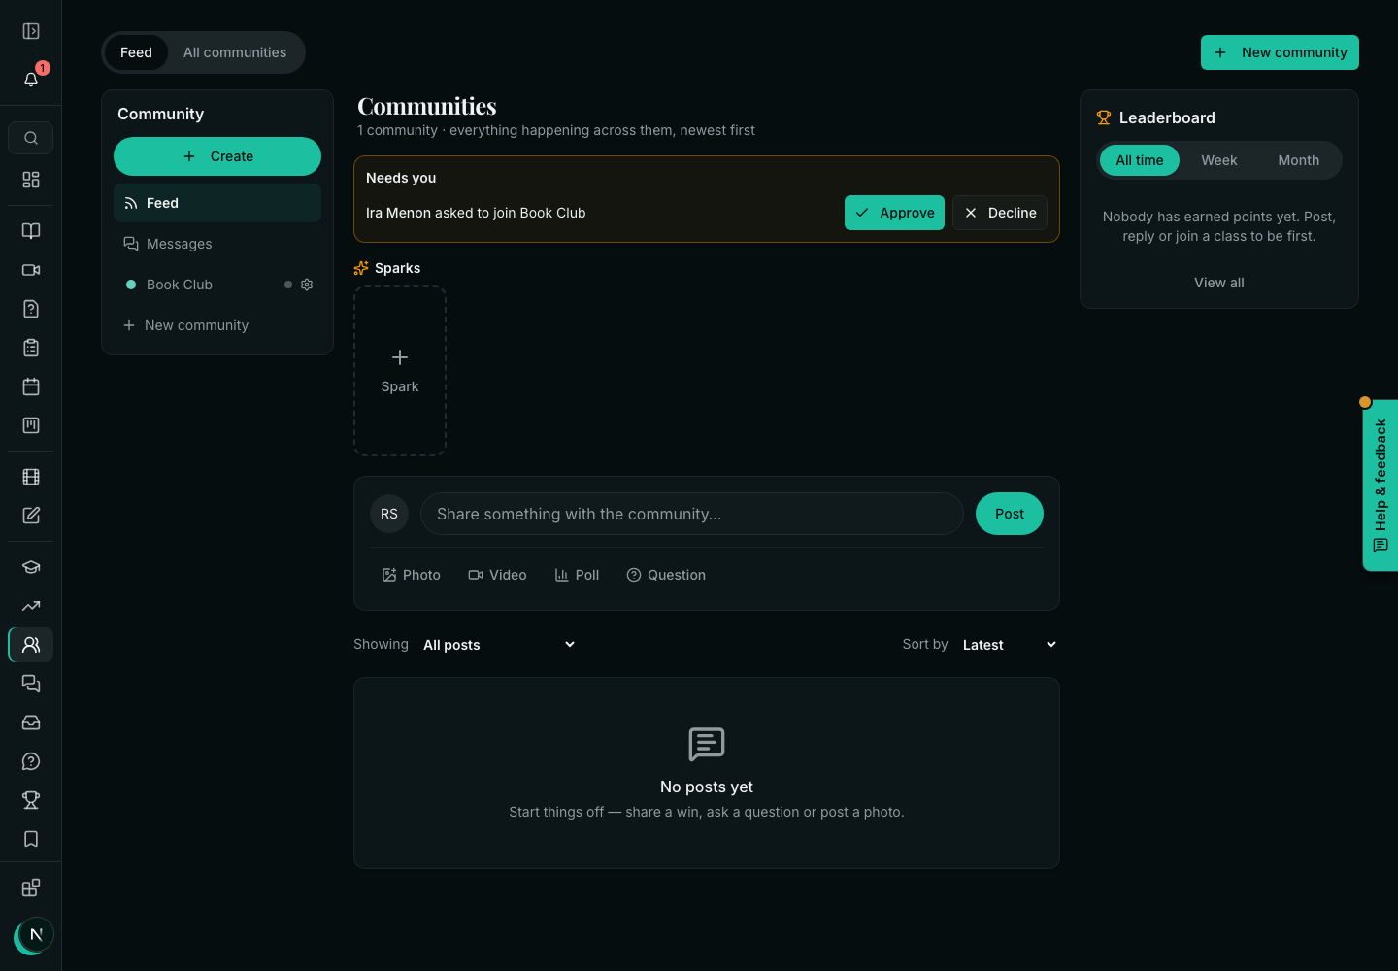Add a Question to the post

(x=666, y=575)
